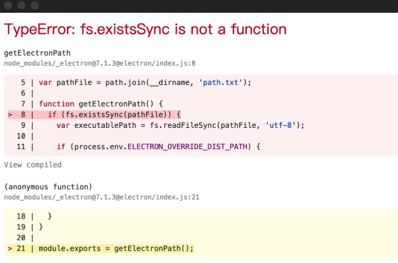
Task: Click the red arrow marker at line 8
Action: tap(10, 115)
